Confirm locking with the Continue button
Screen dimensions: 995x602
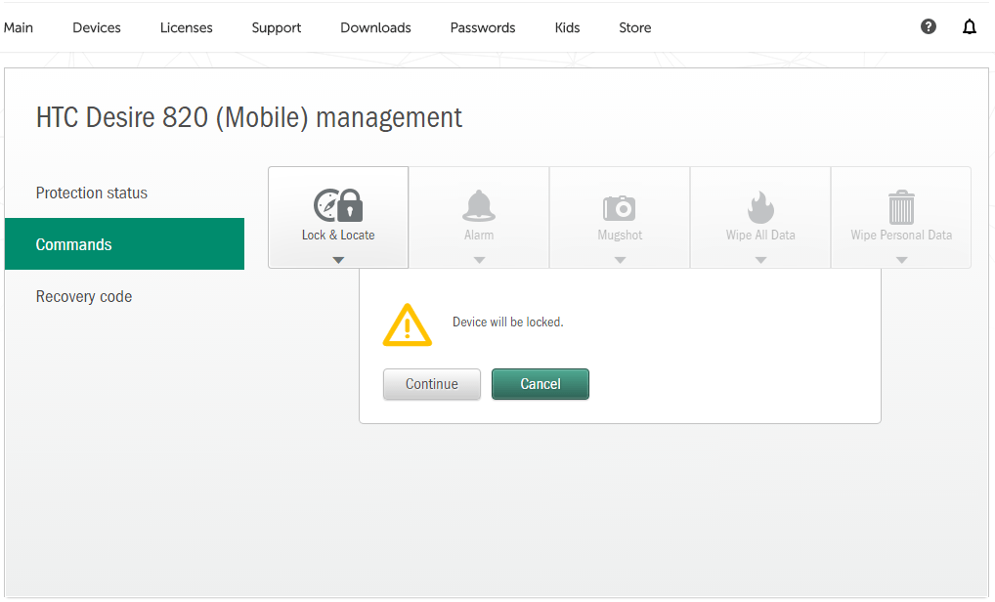pyautogui.click(x=431, y=384)
